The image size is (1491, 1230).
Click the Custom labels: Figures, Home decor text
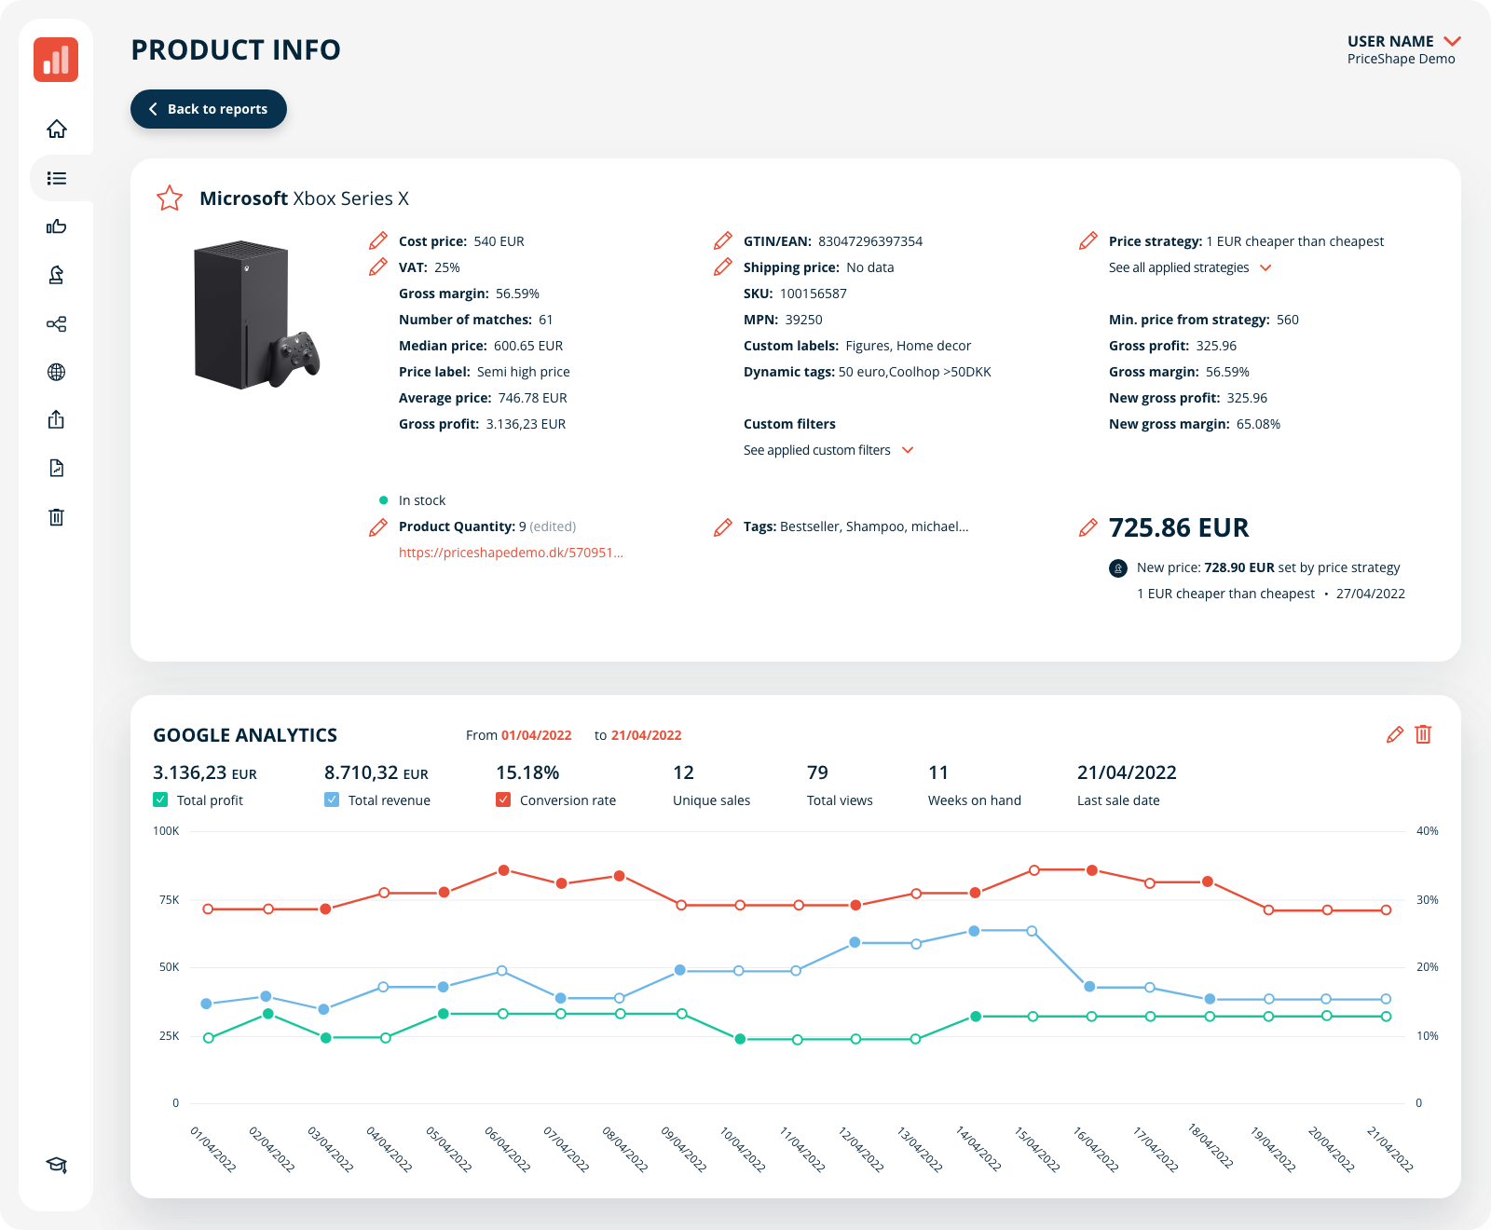coord(857,346)
